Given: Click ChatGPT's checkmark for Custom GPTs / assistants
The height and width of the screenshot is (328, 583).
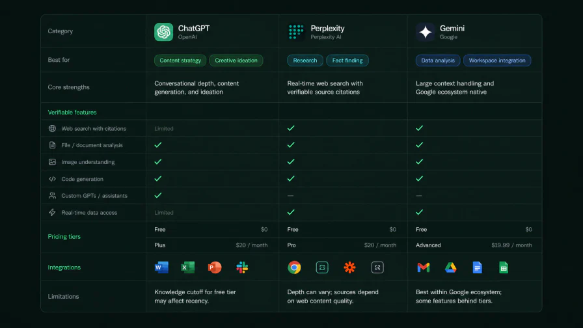Looking at the screenshot, I should coord(158,195).
